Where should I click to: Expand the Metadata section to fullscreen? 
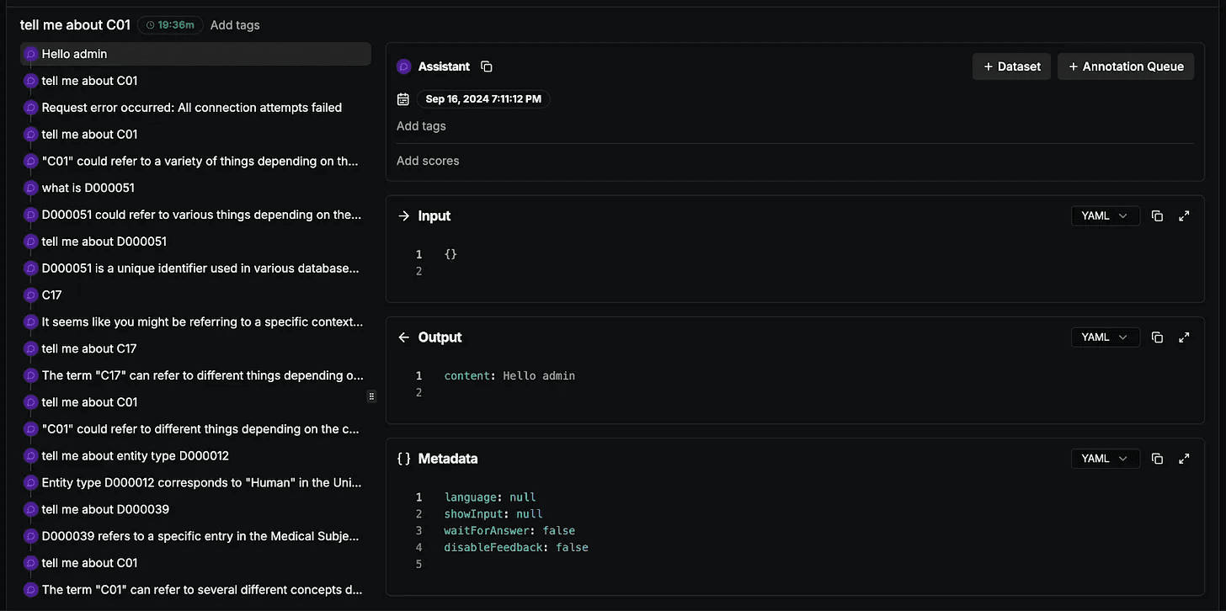1184,459
